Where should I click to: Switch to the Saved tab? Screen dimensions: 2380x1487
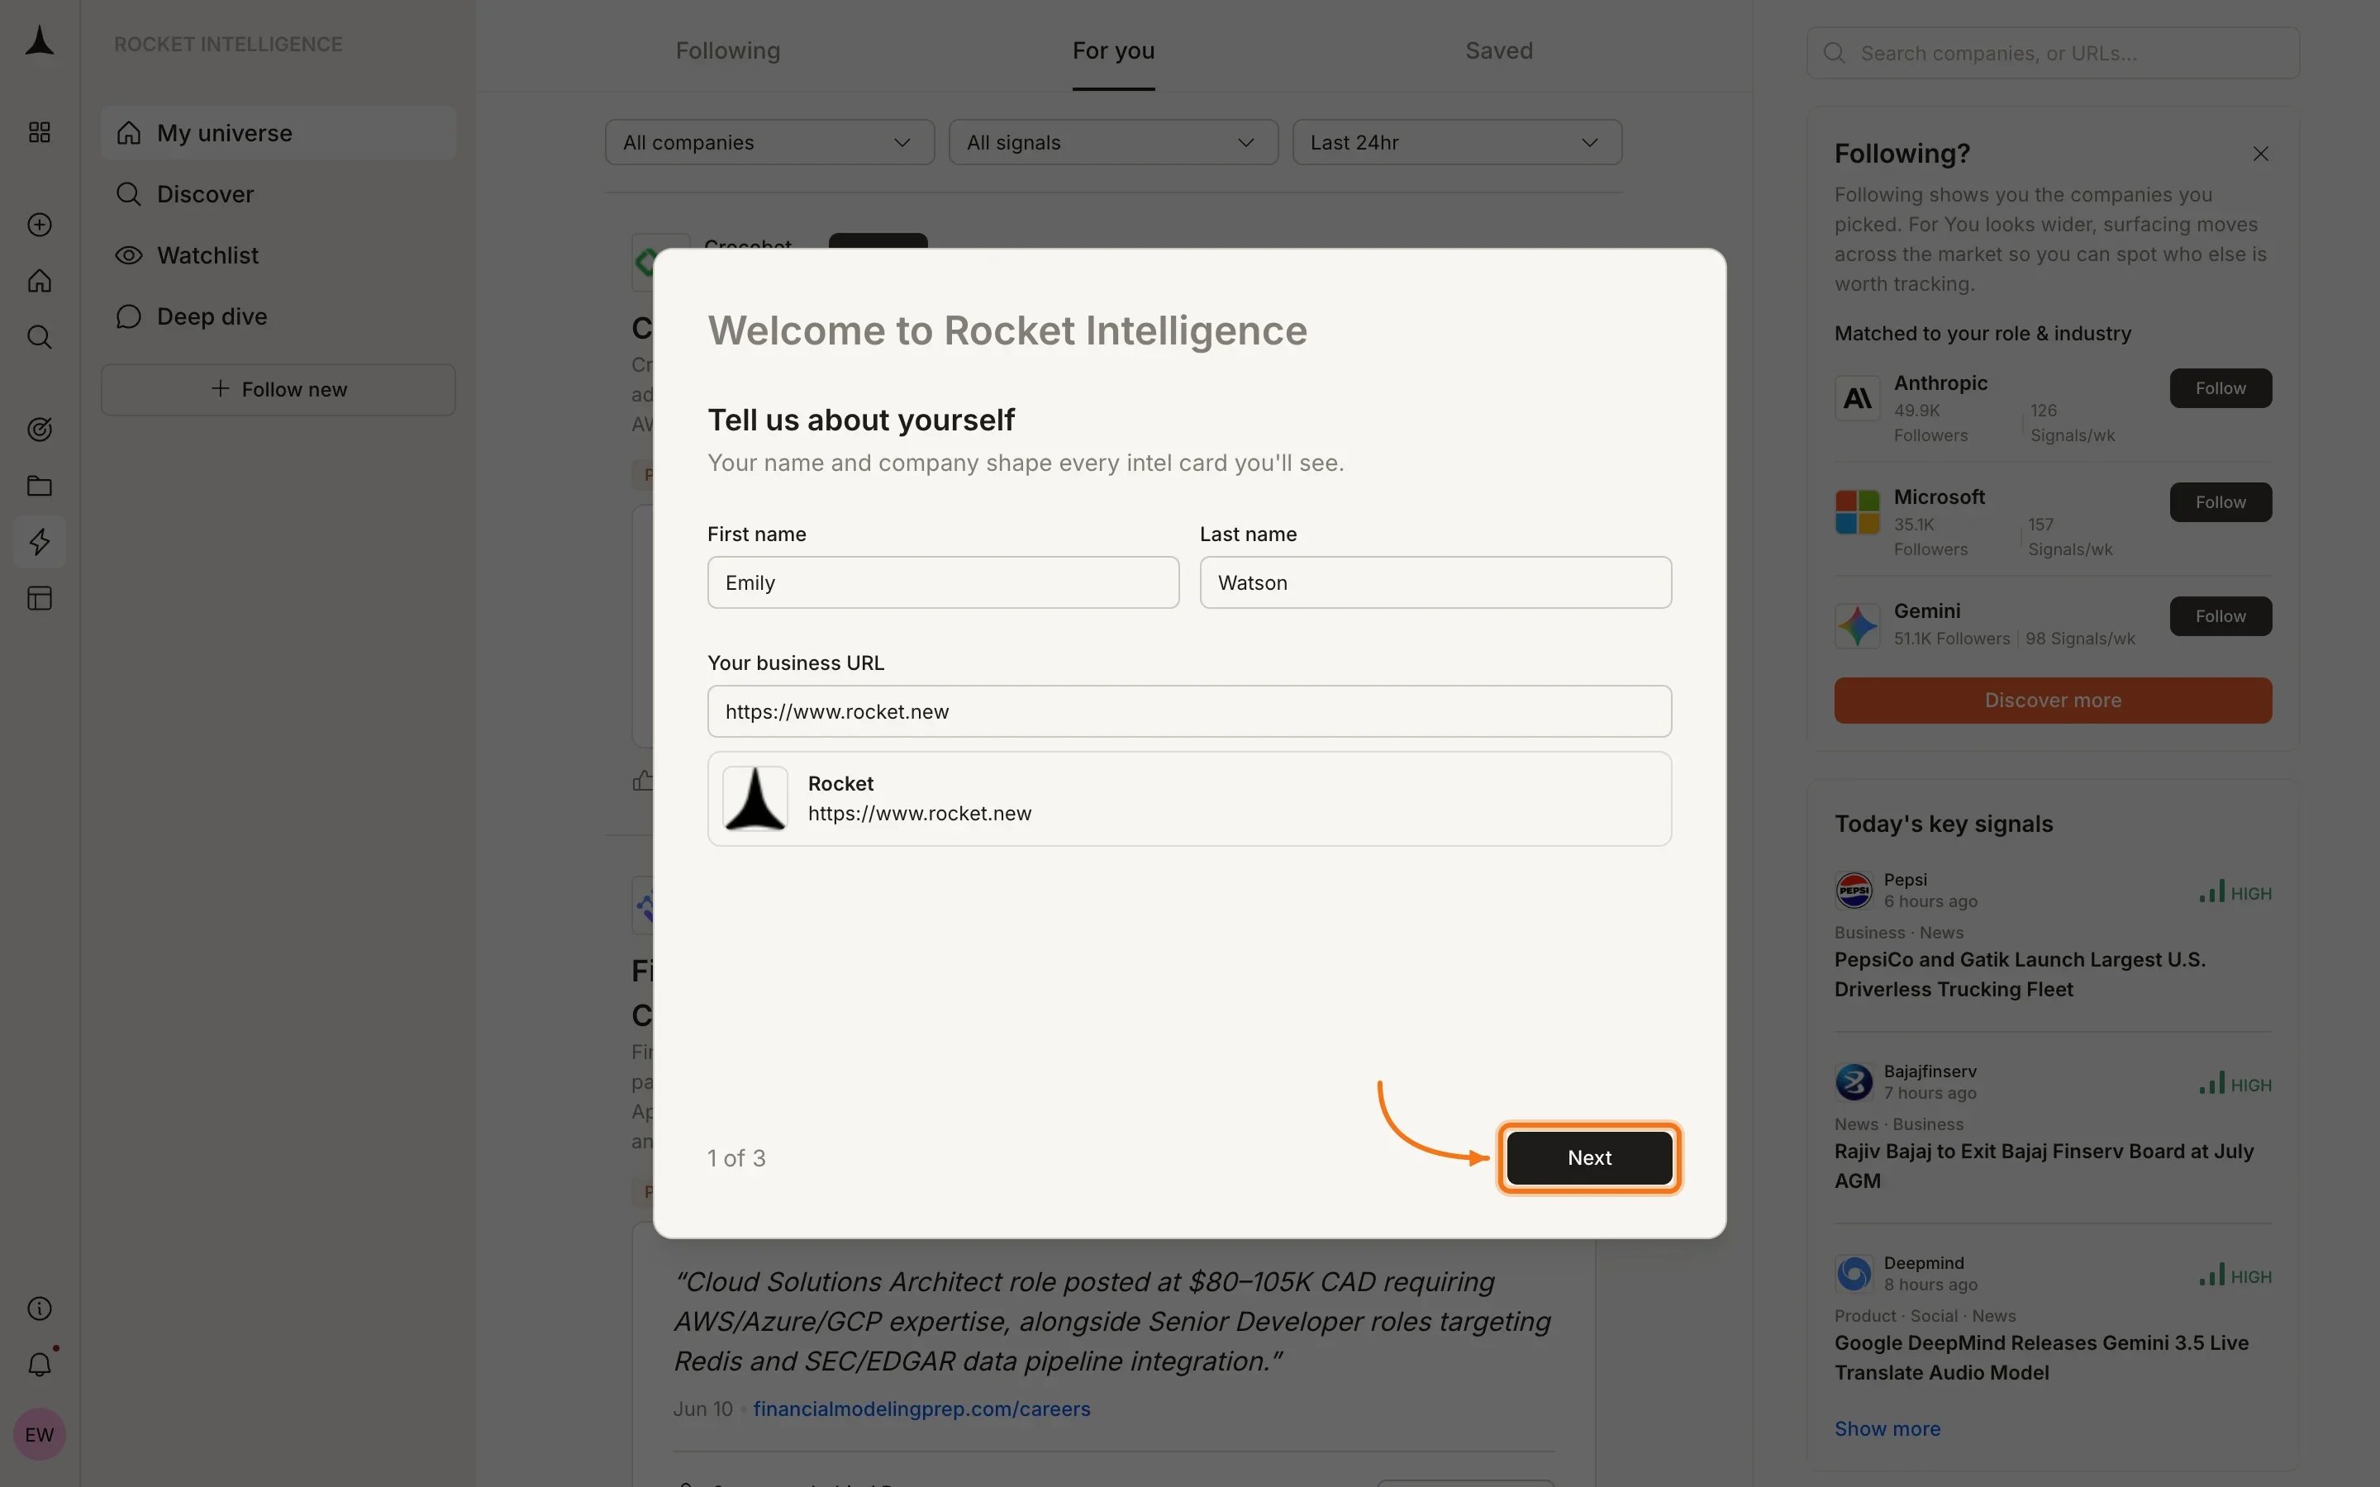click(x=1499, y=50)
